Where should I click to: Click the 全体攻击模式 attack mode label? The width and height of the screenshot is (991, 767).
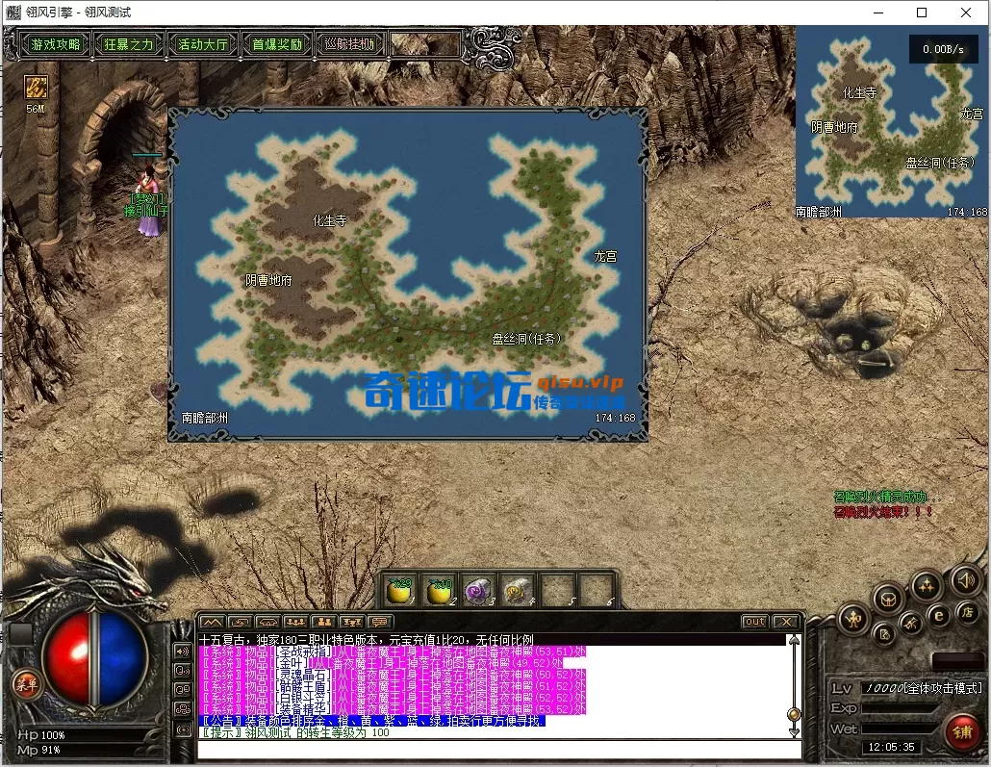pos(944,688)
